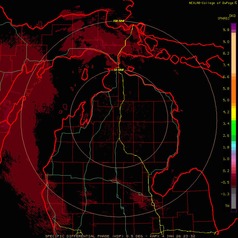Screen dimensions: 238x238
Task: Click the TH threshold label on the scale
Action: tap(227, 206)
